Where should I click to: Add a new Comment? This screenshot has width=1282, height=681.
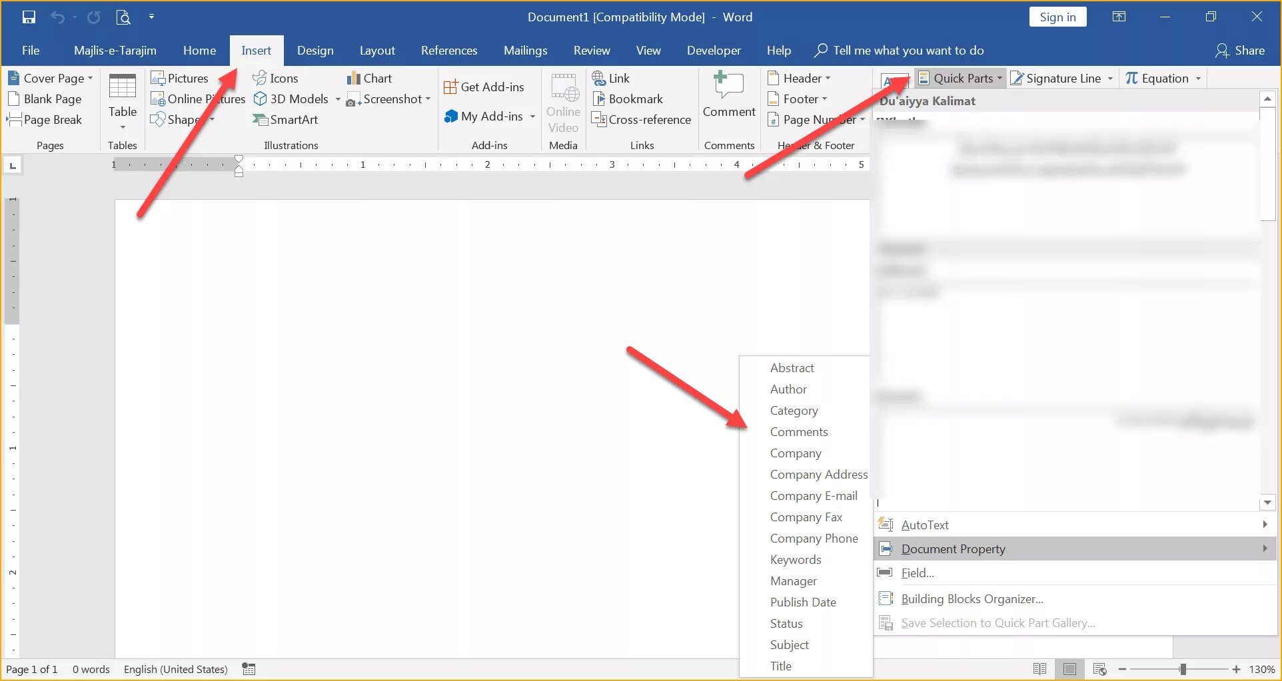[x=729, y=95]
